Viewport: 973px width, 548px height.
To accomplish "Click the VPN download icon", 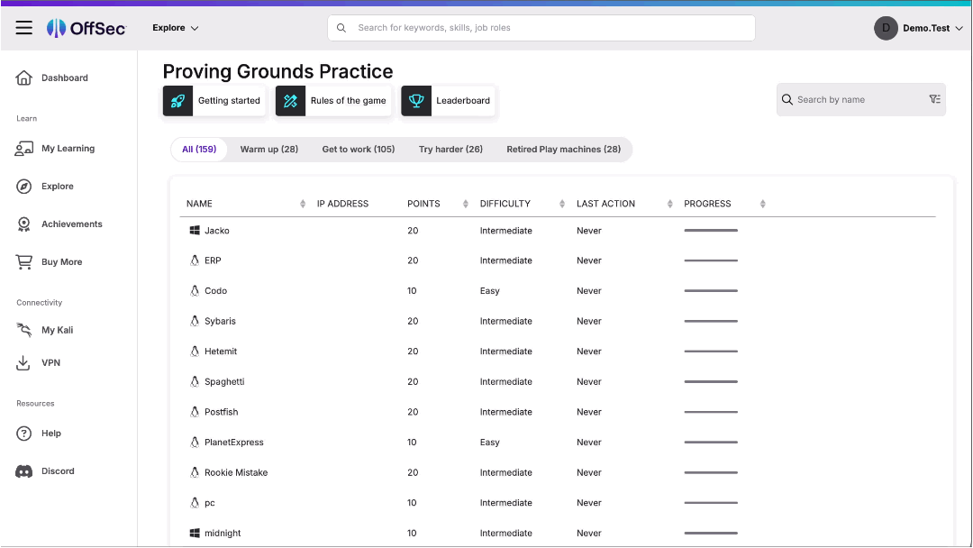I will pos(23,363).
